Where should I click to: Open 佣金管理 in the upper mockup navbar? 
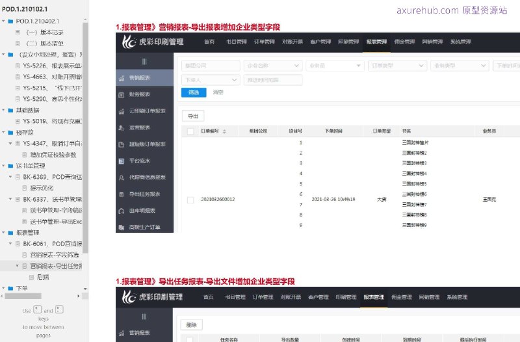404,42
